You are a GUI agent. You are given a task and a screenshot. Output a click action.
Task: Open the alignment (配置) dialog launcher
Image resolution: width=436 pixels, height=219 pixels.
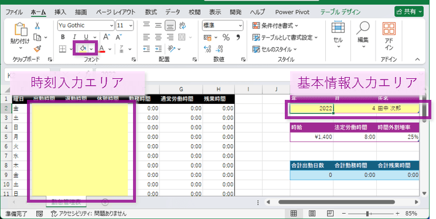coord(195,60)
